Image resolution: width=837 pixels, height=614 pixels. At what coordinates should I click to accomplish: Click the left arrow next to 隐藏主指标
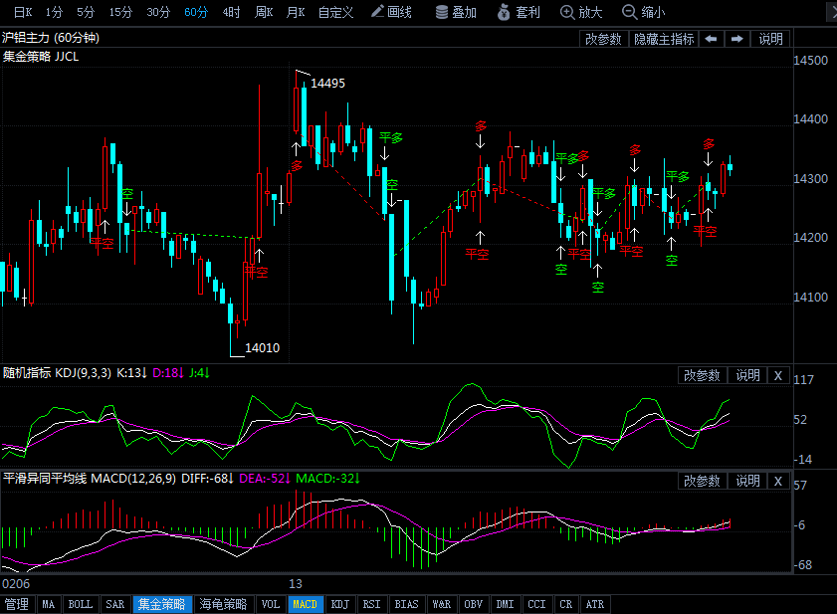pyautogui.click(x=711, y=39)
